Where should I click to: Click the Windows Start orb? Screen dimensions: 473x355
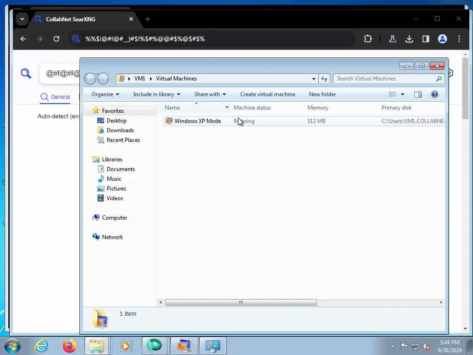(12, 346)
